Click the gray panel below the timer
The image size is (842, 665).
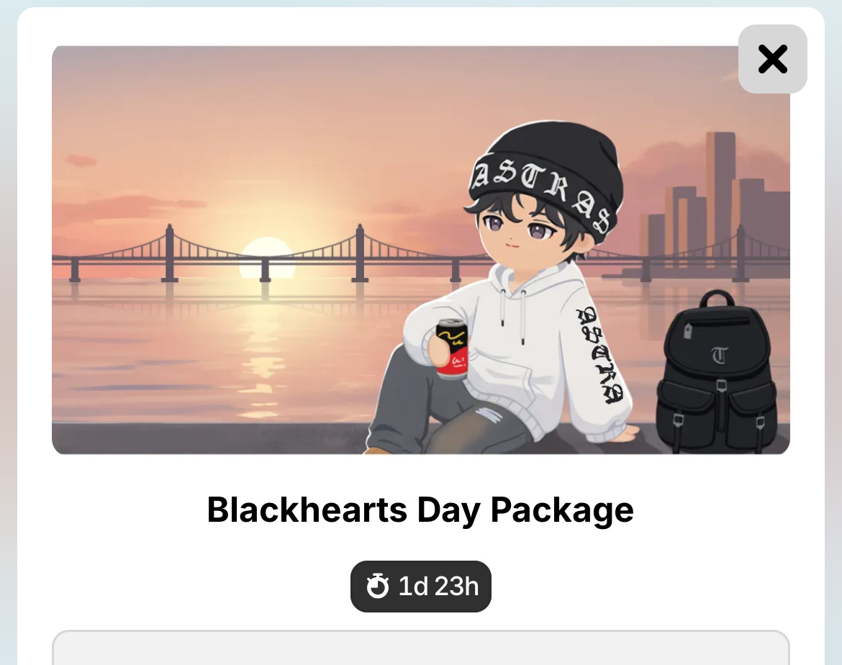[x=420, y=648]
